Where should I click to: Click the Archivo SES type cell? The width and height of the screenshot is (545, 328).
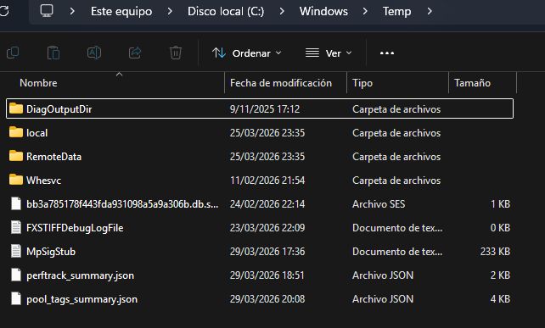[x=379, y=204]
